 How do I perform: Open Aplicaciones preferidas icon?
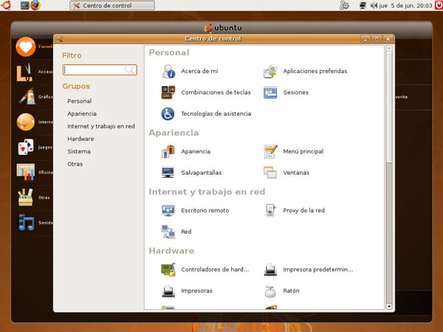(270, 71)
